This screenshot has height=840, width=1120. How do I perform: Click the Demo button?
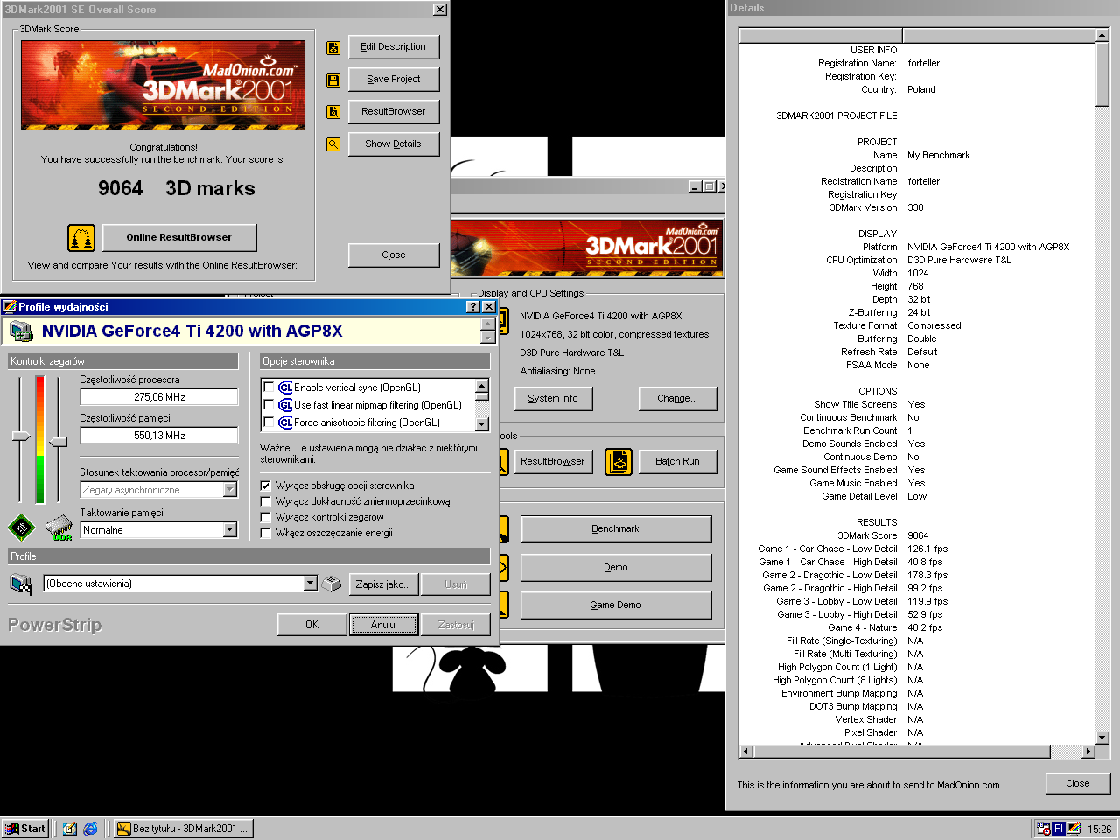616,568
